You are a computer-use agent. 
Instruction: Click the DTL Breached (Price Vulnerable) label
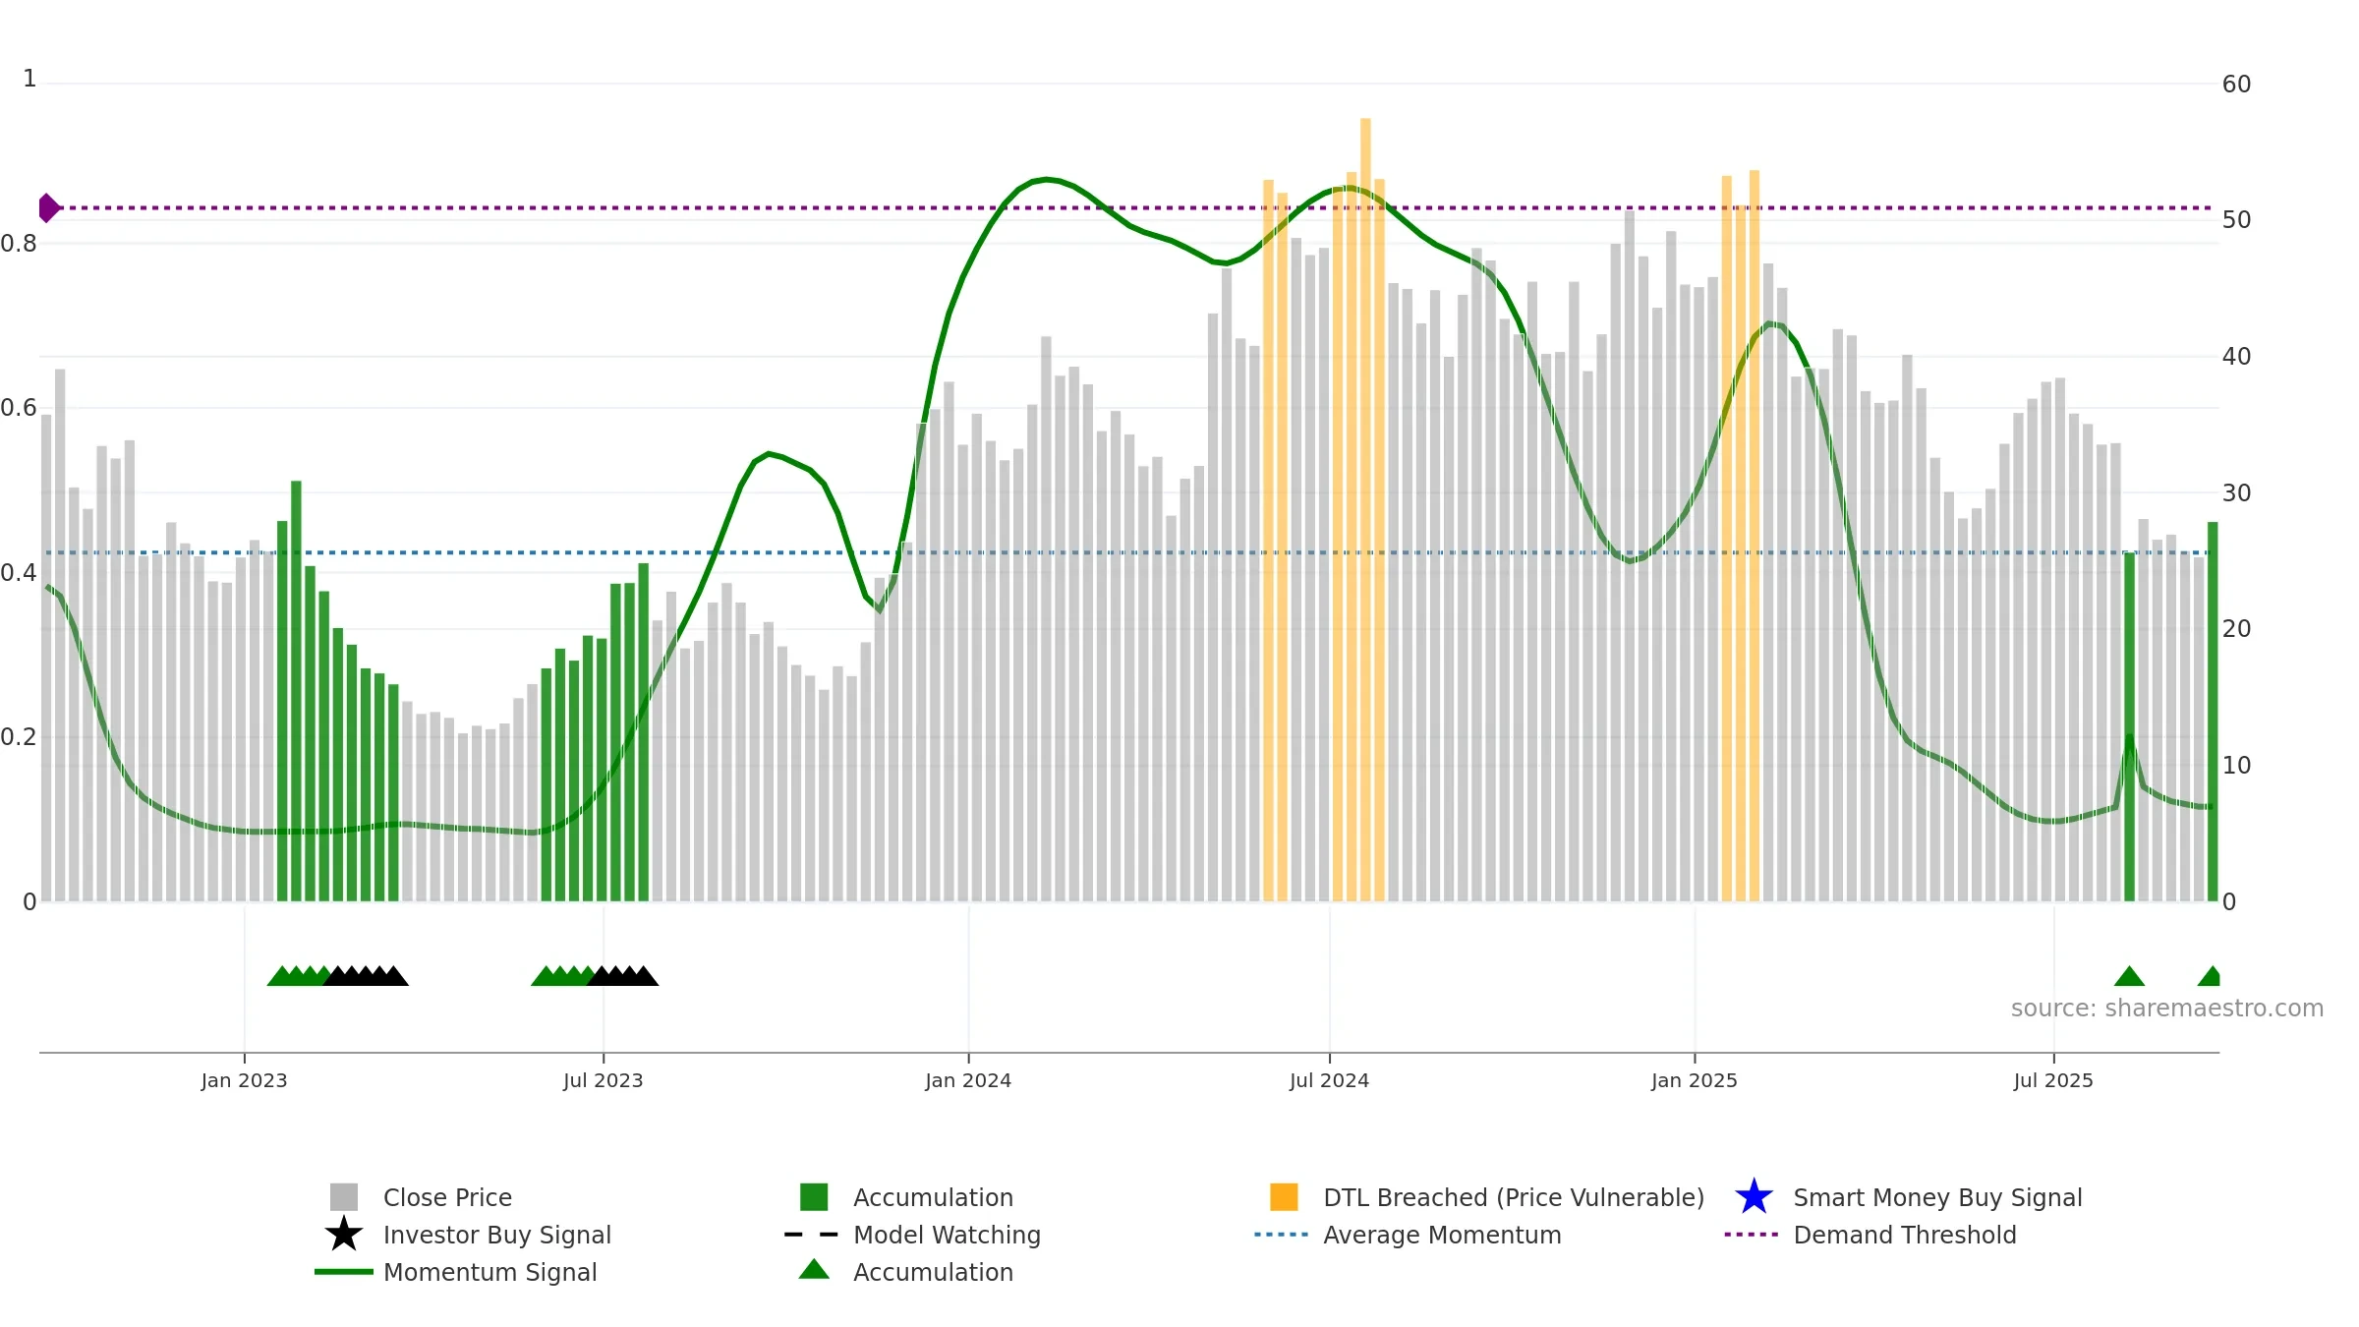click(x=1514, y=1197)
